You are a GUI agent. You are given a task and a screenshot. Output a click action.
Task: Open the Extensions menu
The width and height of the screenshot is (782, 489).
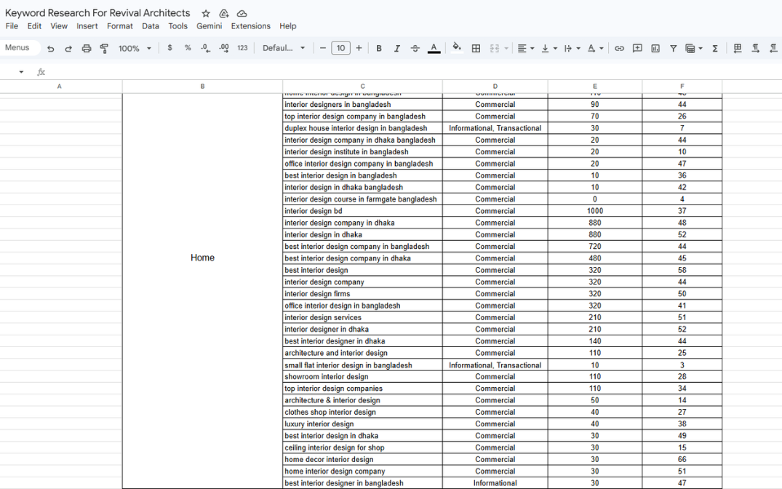250,26
